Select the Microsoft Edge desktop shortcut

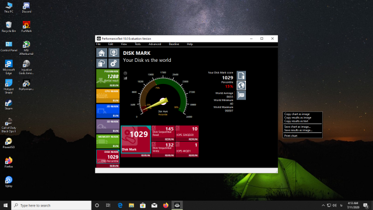coord(9,67)
